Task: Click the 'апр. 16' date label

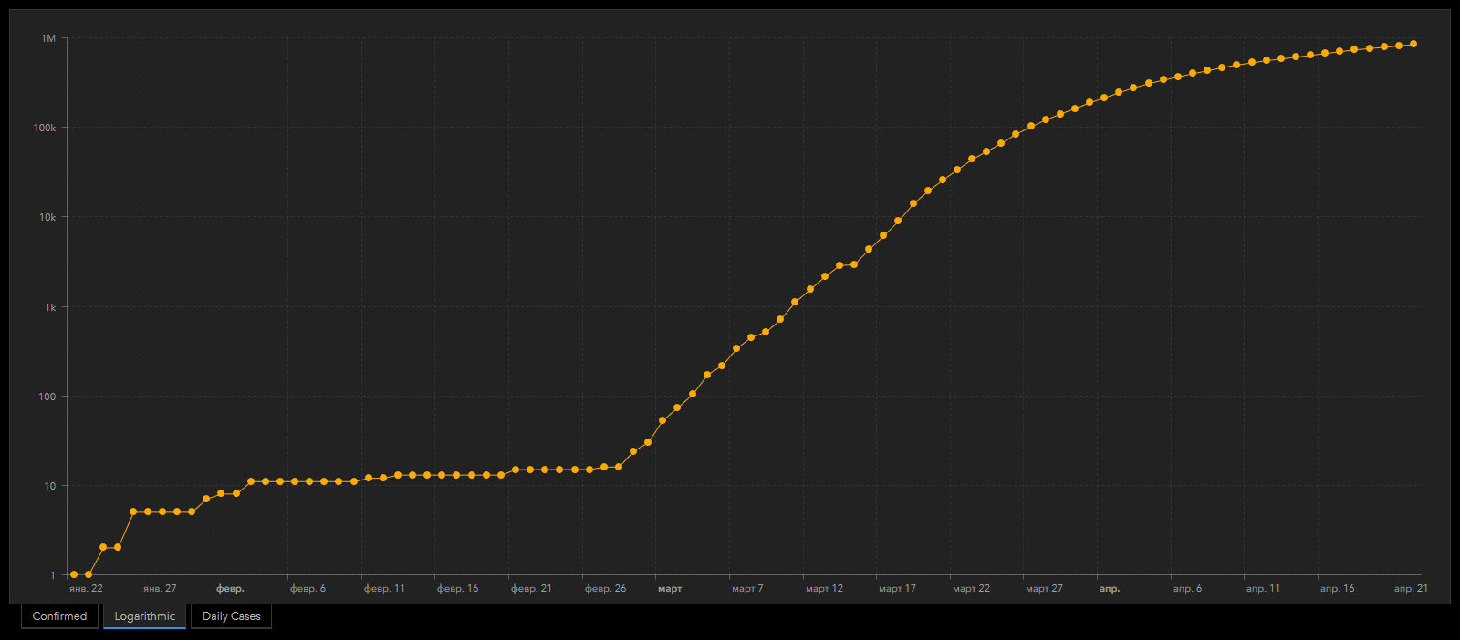Action: coord(1337,589)
